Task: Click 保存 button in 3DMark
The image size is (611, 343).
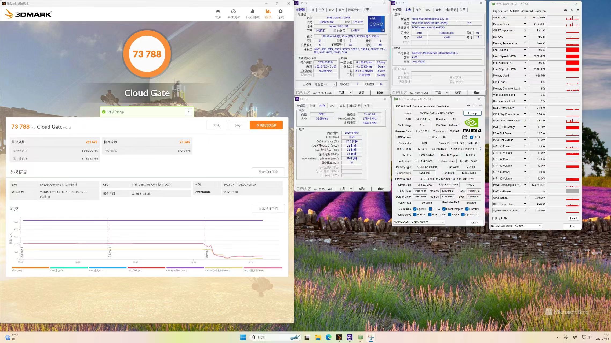Action: coord(238,125)
